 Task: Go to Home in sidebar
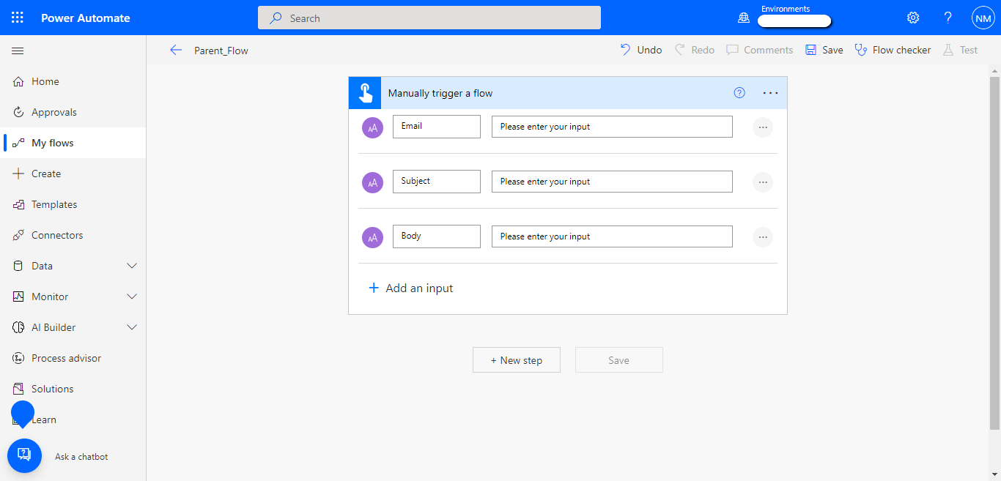pos(73,81)
